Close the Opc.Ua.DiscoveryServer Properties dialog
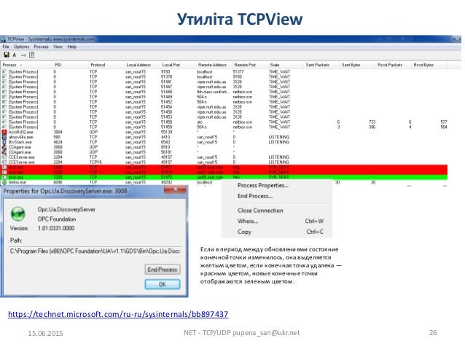465x349 pixels. click(175, 189)
